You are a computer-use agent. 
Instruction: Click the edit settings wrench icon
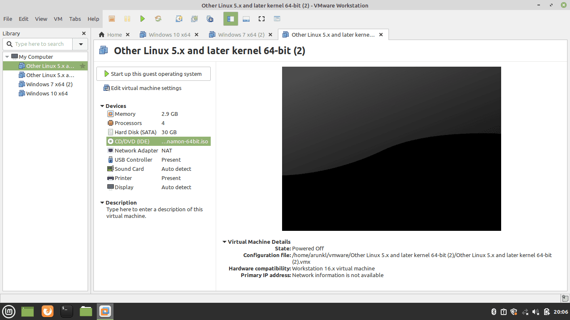(107, 88)
